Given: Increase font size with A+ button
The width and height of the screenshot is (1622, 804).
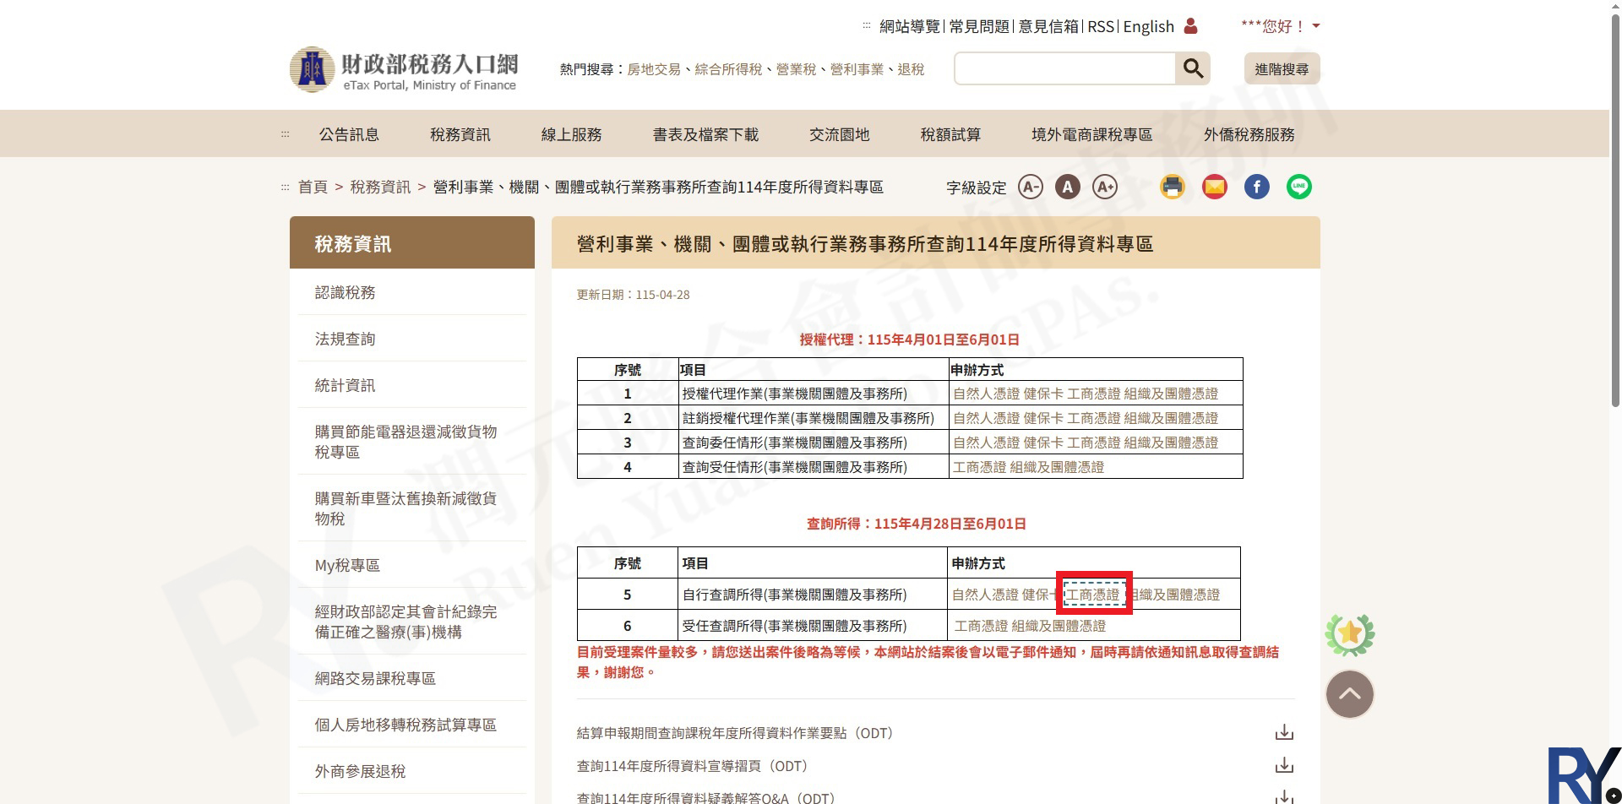Looking at the screenshot, I should click(1105, 187).
